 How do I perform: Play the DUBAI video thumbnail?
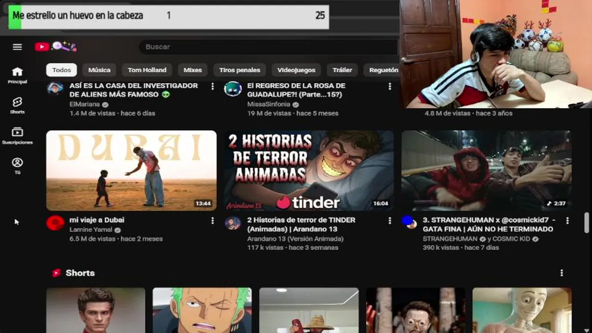(131, 171)
